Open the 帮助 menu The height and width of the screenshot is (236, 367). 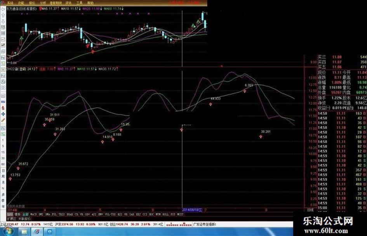(x=90, y=3)
